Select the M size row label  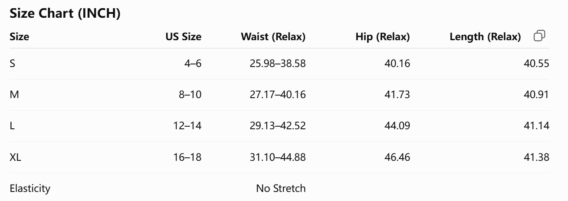(x=13, y=95)
